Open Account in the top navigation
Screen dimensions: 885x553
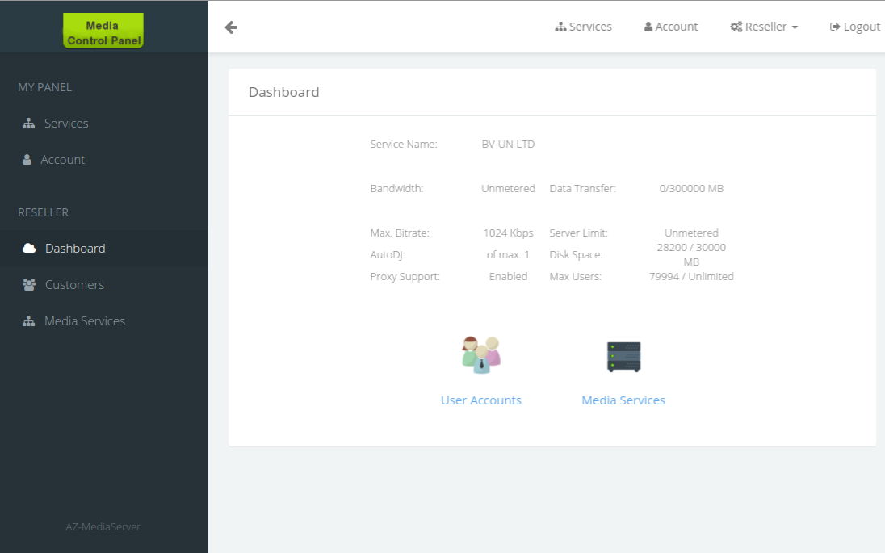pyautogui.click(x=671, y=27)
